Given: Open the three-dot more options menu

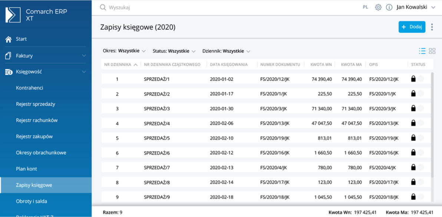Looking at the screenshot, I should pos(432,27).
